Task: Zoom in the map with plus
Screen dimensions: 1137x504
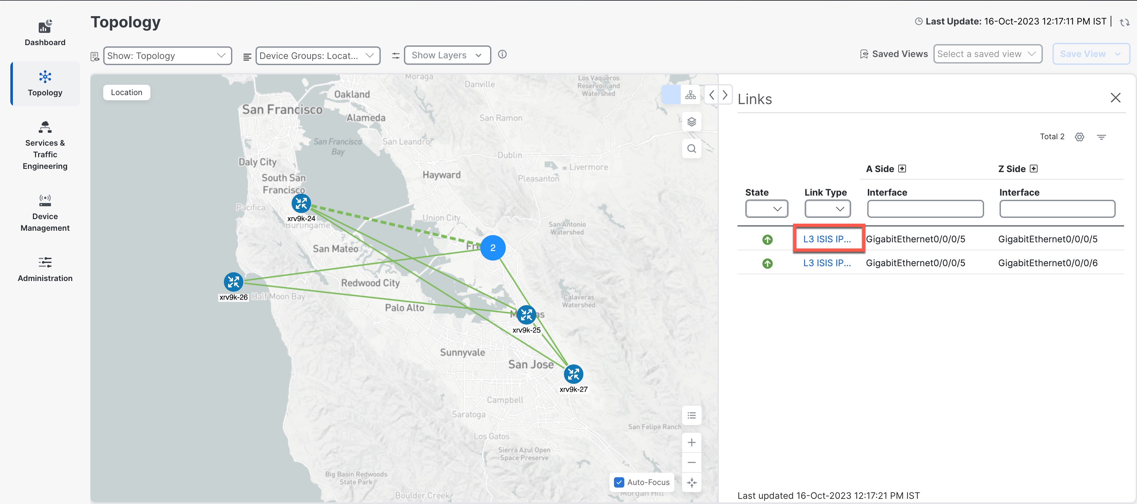Action: (691, 442)
